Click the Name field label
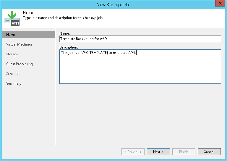 click(64, 34)
